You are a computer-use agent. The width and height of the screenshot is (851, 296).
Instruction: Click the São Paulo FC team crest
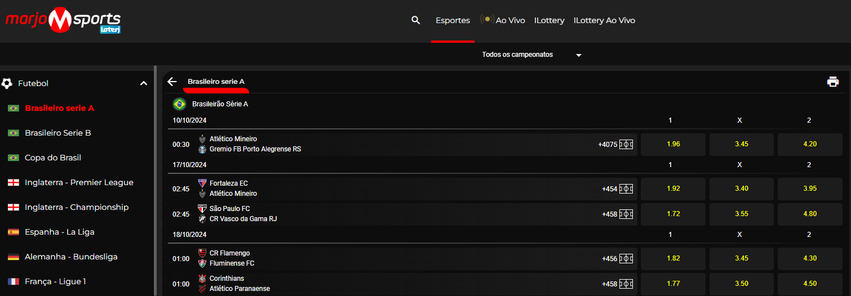(x=202, y=209)
